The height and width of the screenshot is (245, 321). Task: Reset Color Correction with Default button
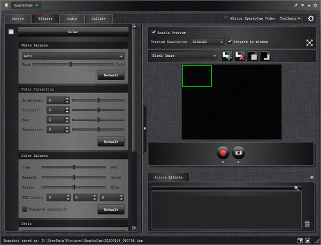(x=111, y=141)
